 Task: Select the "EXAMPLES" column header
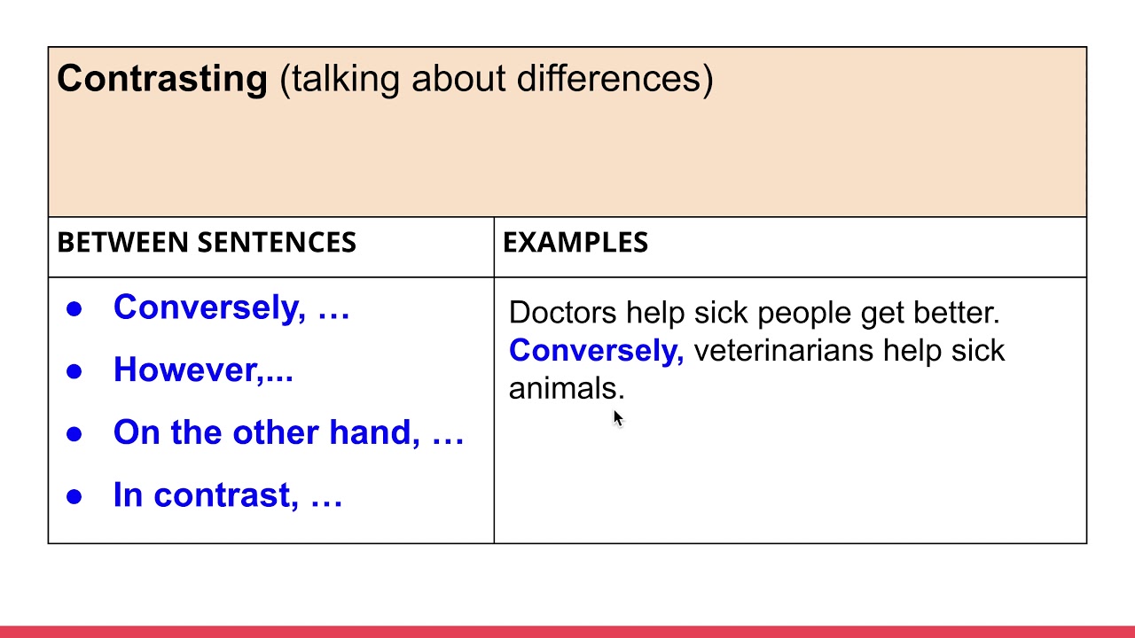tap(575, 243)
